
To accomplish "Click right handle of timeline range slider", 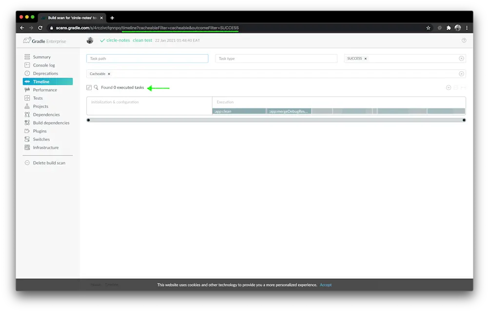I will [464, 120].
